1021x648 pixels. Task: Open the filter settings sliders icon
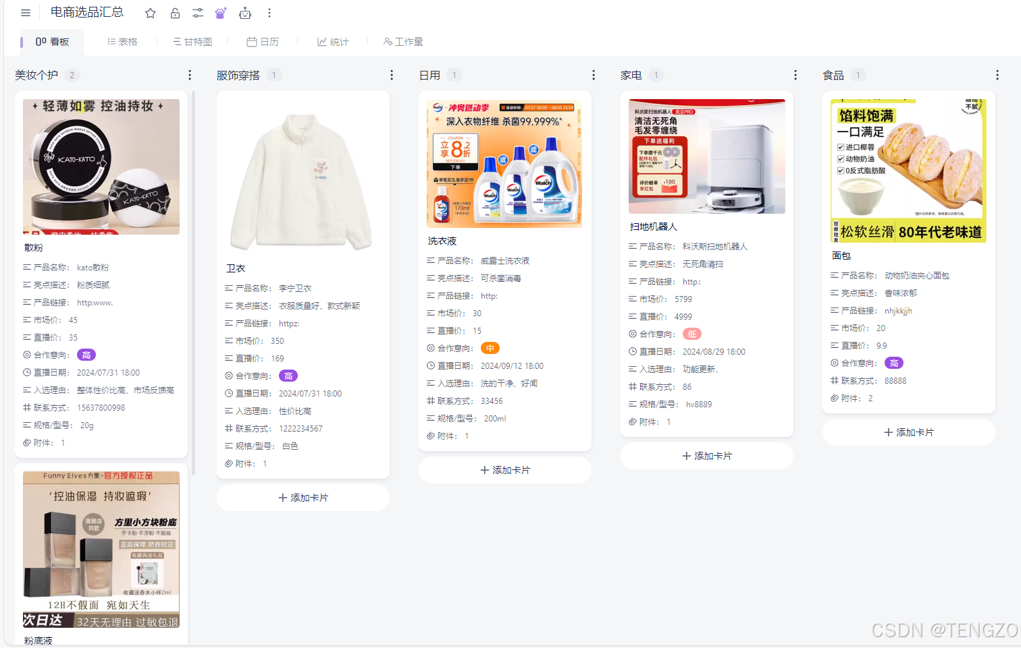(198, 13)
